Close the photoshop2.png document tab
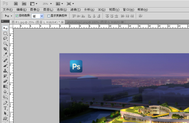 coord(122,22)
